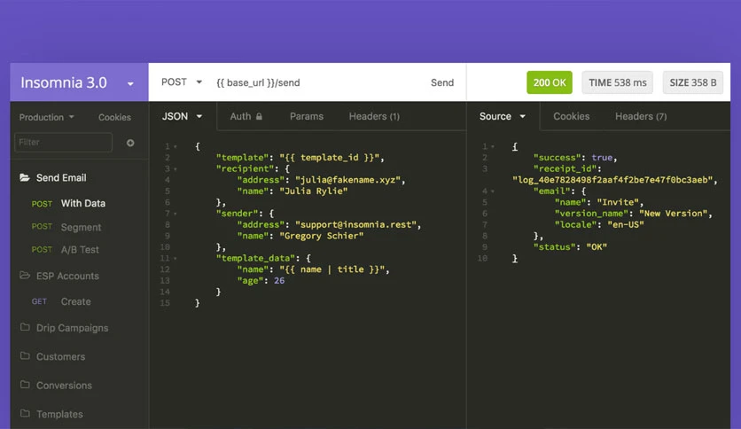Collapse the Send Email folder

click(61, 177)
